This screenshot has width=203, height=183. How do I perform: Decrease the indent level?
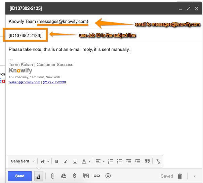coord(129,161)
